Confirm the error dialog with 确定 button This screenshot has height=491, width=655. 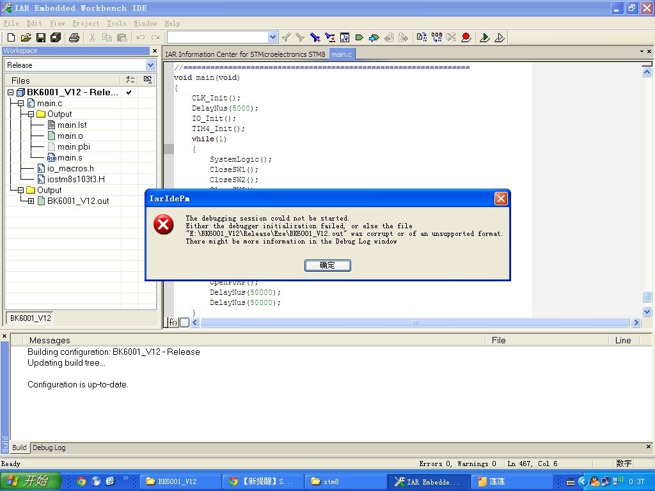click(x=327, y=265)
